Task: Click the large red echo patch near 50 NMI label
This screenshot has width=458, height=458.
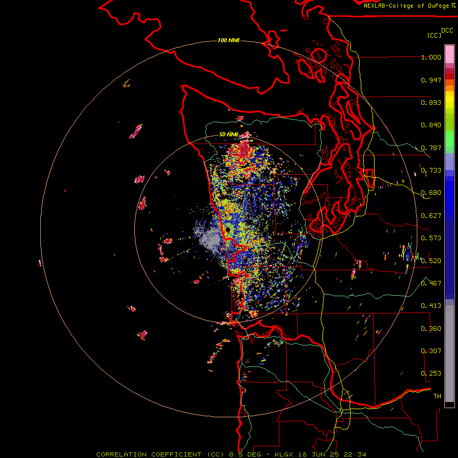Action: (x=243, y=151)
